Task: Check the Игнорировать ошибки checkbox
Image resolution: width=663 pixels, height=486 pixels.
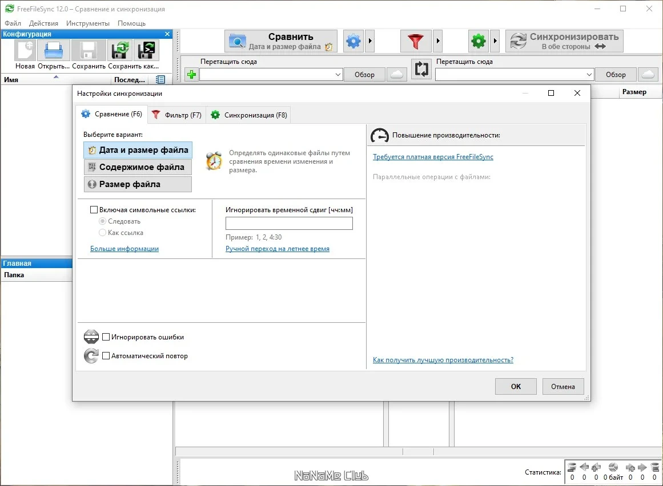Action: [106, 337]
